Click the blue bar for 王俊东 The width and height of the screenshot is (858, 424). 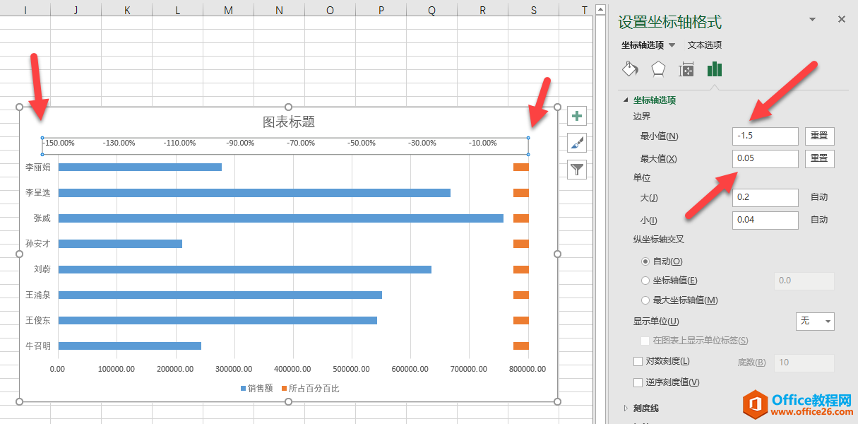[218, 320]
